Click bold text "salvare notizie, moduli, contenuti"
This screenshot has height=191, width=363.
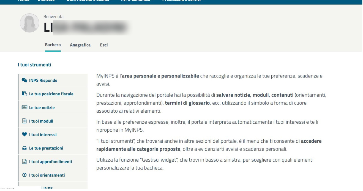click(255, 95)
